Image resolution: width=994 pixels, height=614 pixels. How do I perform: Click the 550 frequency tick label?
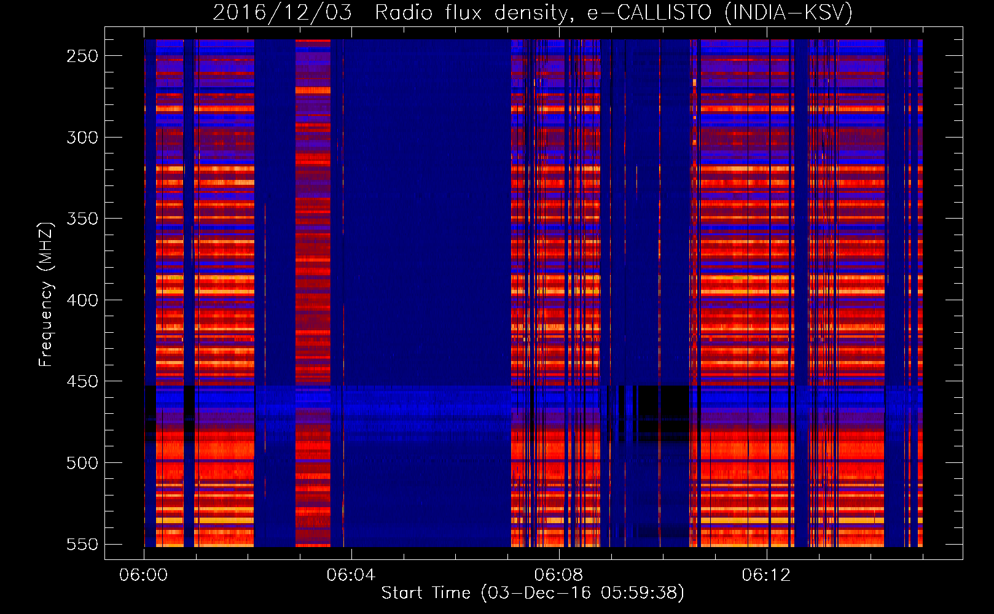(x=82, y=544)
